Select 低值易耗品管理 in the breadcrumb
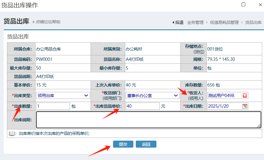The image size is (264, 160). pyautogui.click(x=224, y=22)
